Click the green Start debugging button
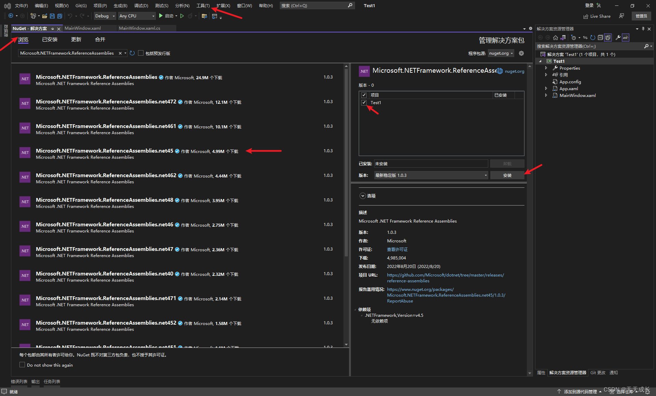The image size is (656, 396). coord(161,16)
